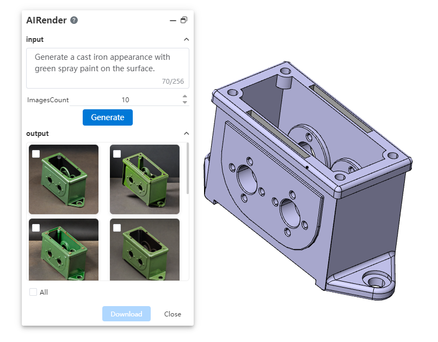Click the prompt text input field
The width and height of the screenshot is (438, 342).
click(107, 68)
